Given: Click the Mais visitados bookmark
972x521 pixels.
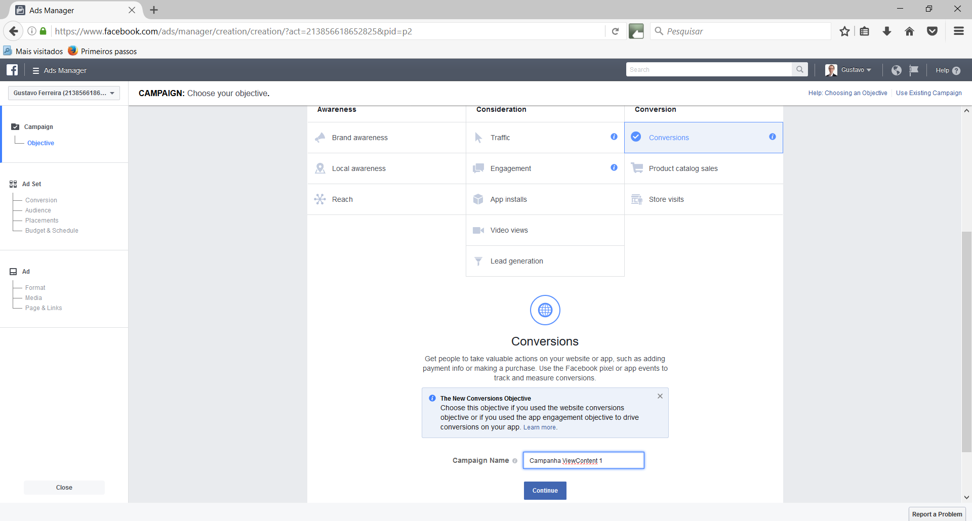Looking at the screenshot, I should coord(33,51).
